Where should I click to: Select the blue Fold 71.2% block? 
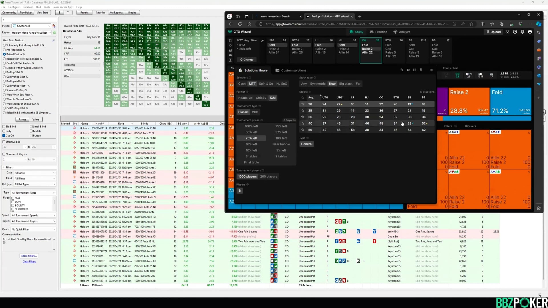point(510,101)
